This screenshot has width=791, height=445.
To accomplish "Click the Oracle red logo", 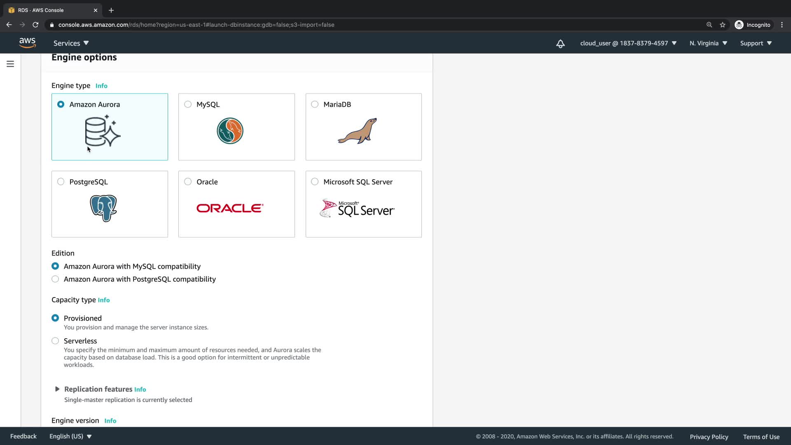I will 230,208.
